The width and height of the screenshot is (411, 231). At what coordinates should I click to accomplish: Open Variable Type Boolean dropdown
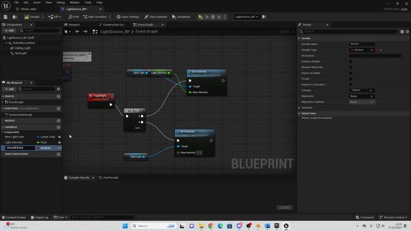click(362, 50)
